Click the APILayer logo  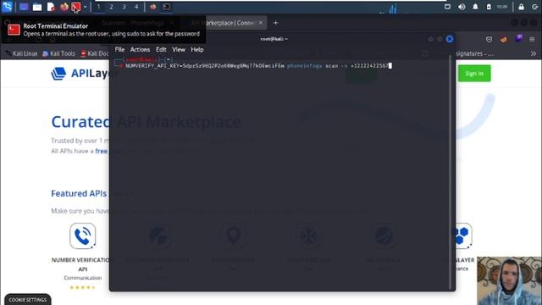click(x=80, y=74)
